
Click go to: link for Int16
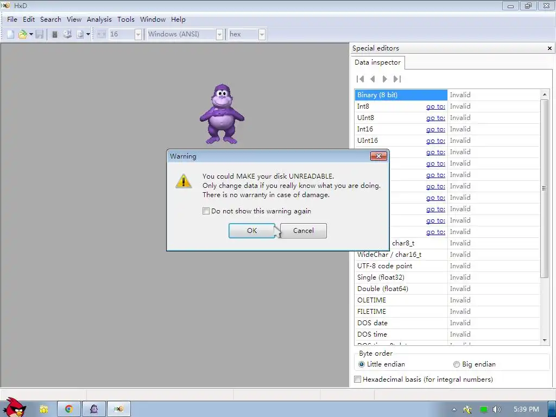pos(435,129)
